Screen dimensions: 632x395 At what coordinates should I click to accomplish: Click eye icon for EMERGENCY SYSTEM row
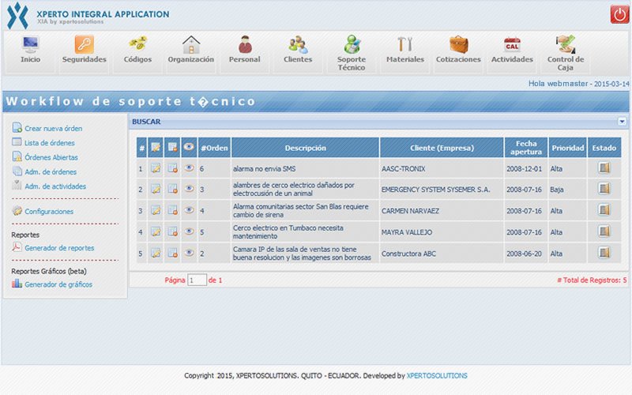pos(189,189)
